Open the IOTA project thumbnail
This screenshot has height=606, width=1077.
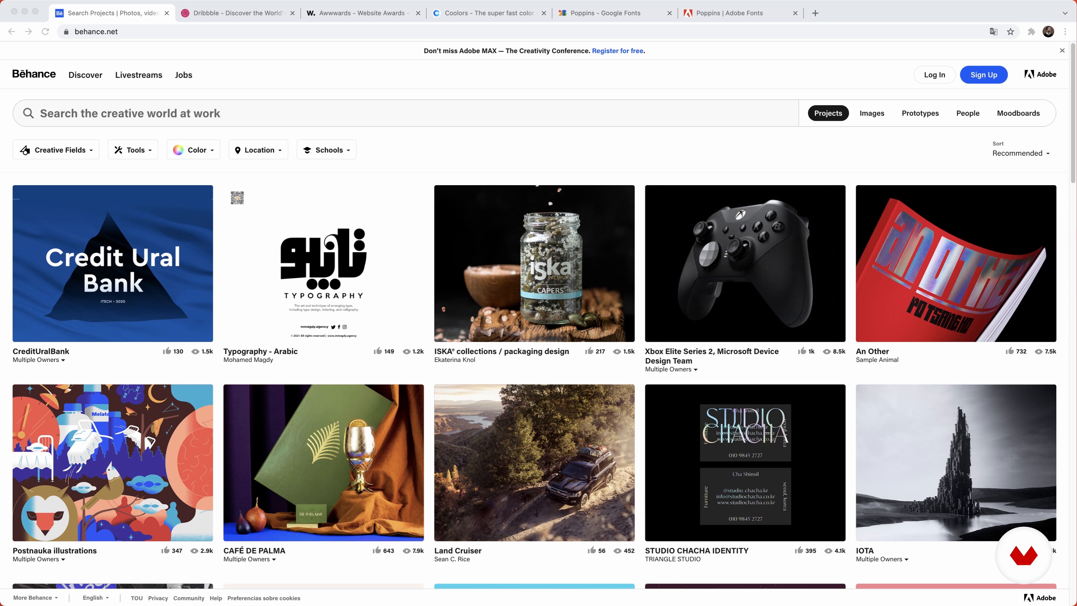point(956,463)
